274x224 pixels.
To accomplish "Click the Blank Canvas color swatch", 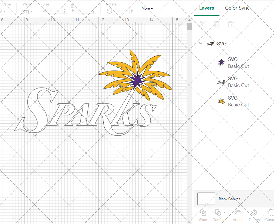I will tap(206, 199).
